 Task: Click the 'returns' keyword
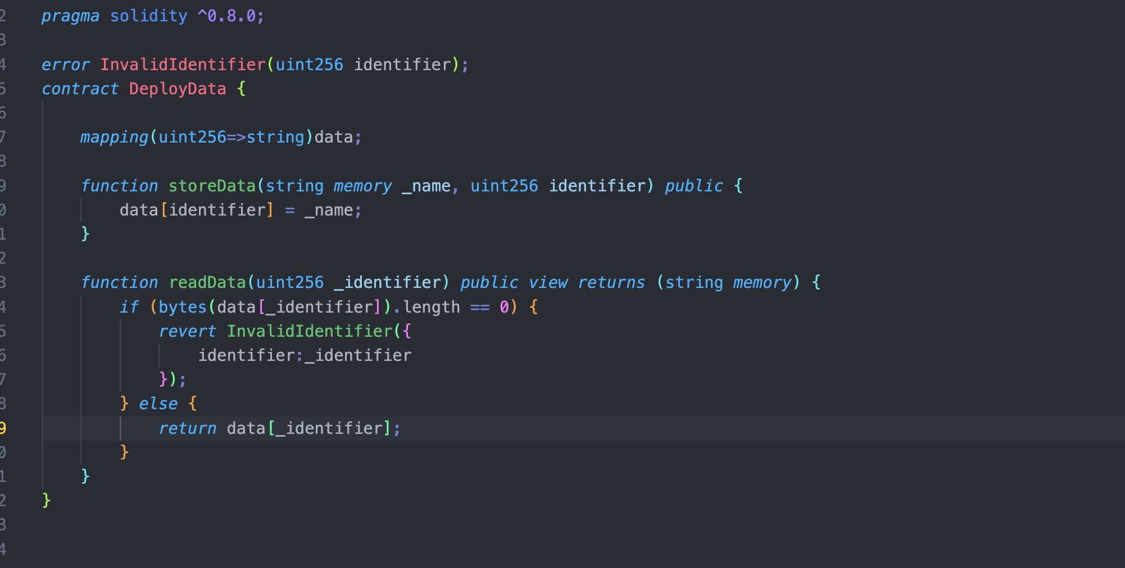(x=611, y=282)
